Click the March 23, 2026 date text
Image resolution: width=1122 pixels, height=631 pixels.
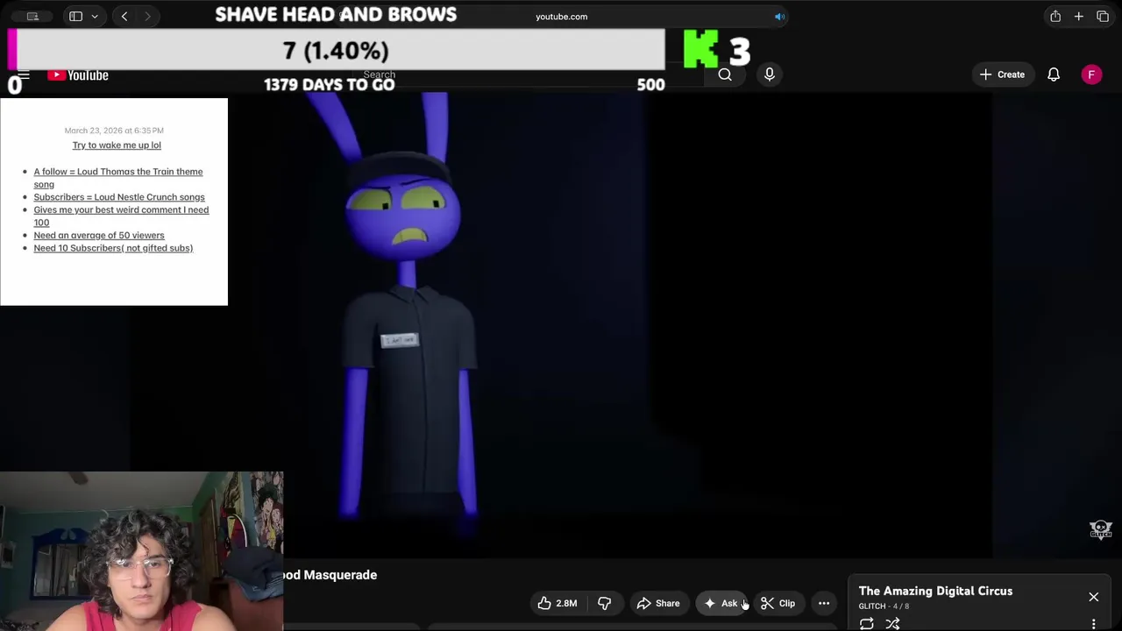pyautogui.click(x=114, y=131)
